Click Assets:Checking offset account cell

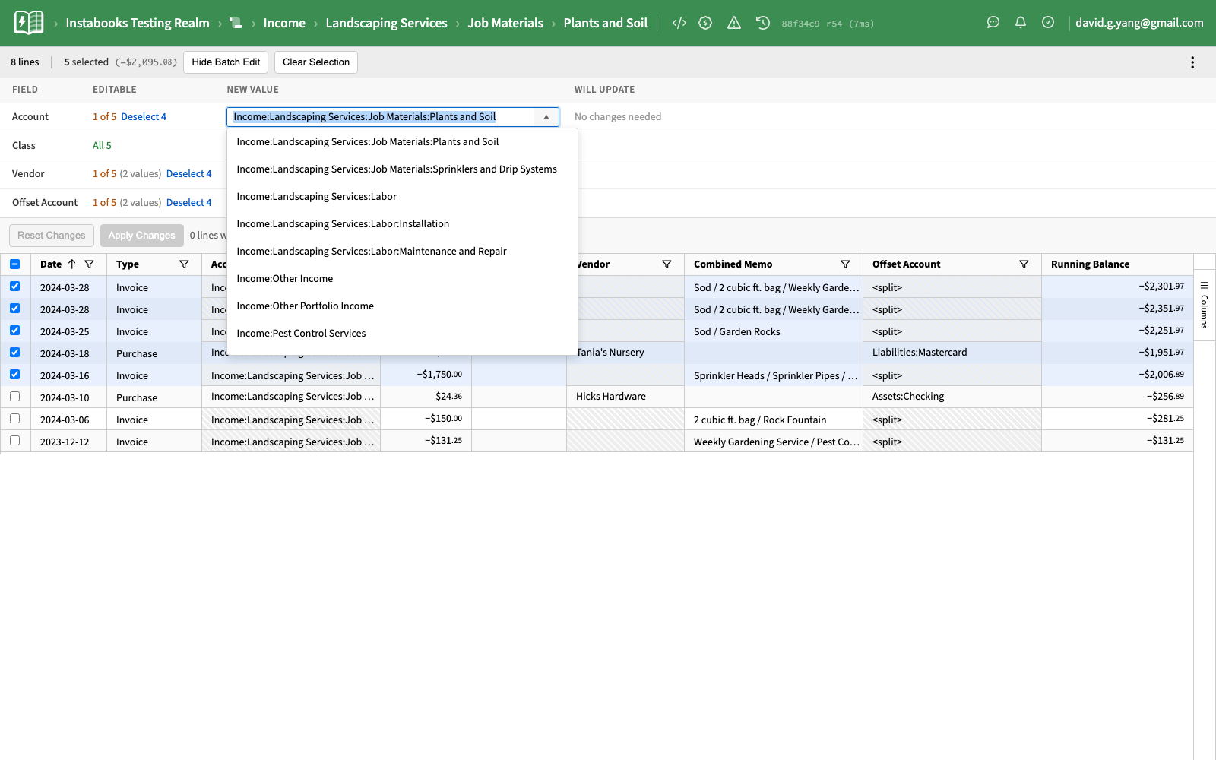[952, 397]
